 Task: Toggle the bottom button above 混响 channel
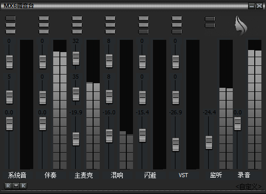[110, 32]
